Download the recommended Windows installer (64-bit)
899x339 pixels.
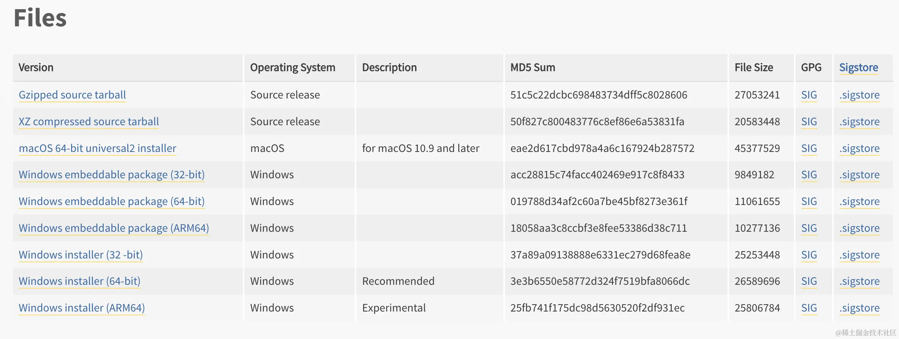click(x=79, y=281)
